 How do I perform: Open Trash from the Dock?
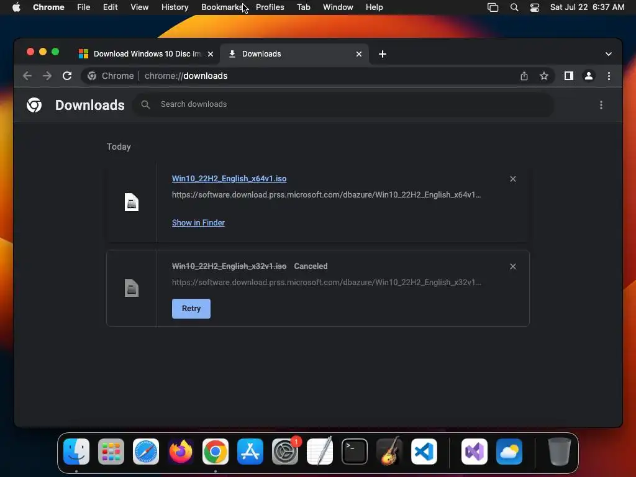pos(560,452)
